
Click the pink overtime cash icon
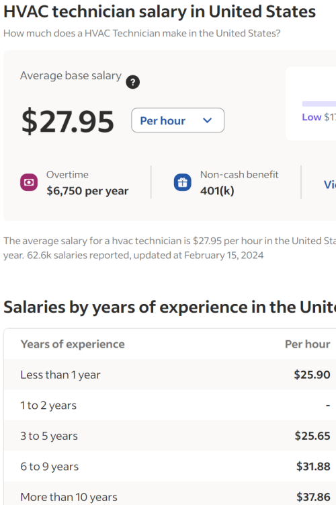29,182
